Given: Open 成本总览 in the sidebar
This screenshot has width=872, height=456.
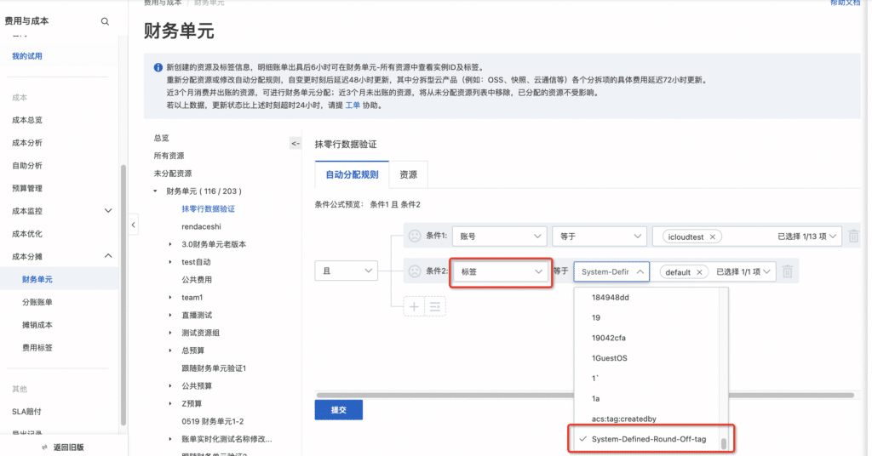Looking at the screenshot, I should click(27, 120).
